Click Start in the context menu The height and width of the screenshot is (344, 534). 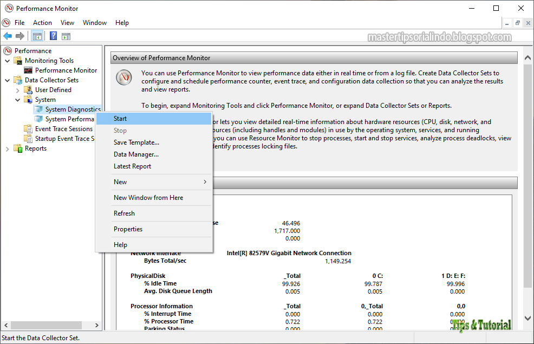click(120, 118)
